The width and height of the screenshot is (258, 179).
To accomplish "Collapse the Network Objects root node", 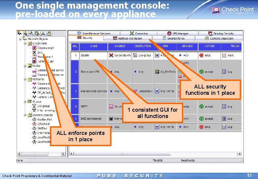I will pyautogui.click(x=20, y=39).
